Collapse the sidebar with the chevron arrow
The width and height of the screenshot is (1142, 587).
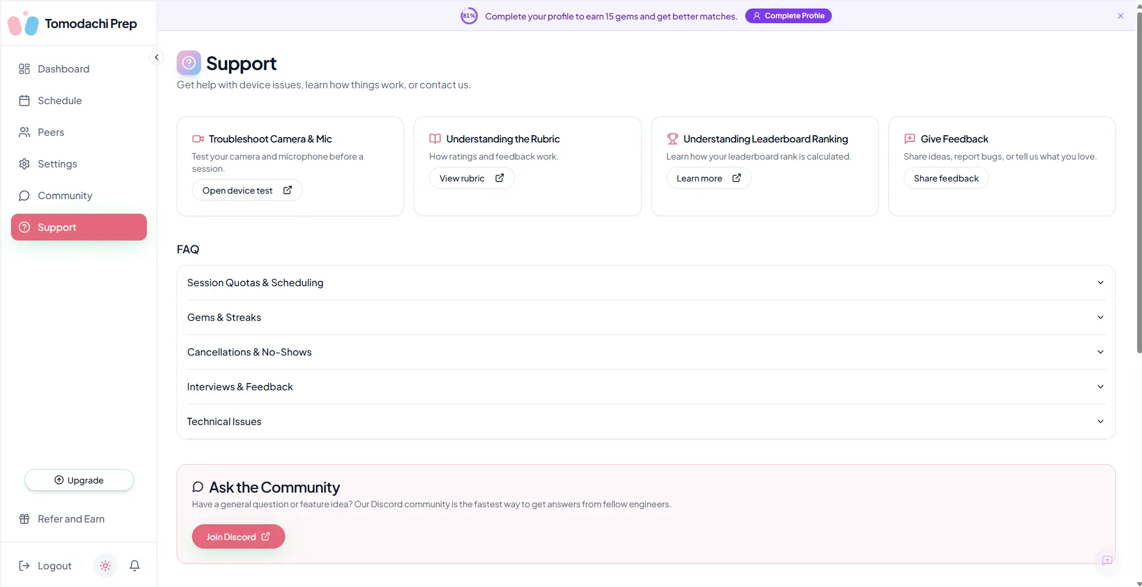coord(157,57)
